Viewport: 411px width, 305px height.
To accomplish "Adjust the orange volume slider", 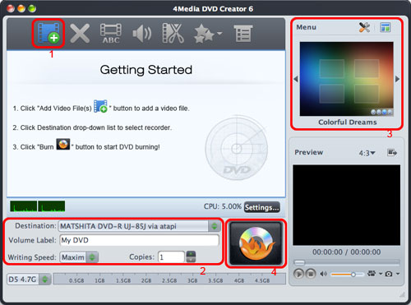I will [347, 274].
